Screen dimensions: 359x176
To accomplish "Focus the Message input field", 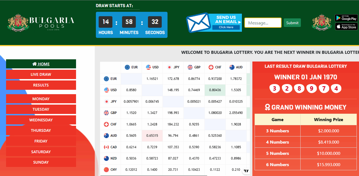I will (263, 23).
